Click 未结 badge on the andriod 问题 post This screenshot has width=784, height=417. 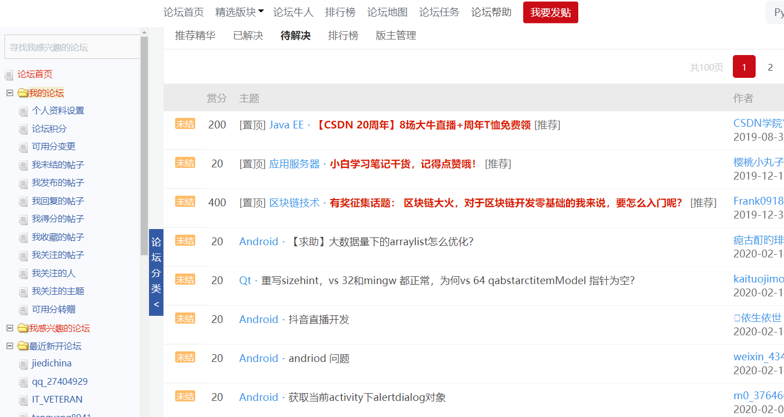coord(185,357)
